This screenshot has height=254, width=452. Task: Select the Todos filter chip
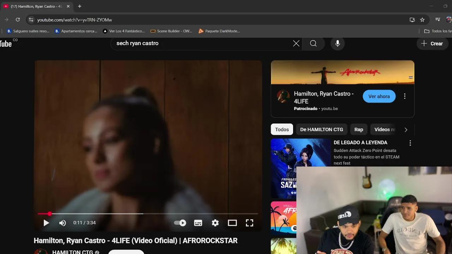click(282, 129)
